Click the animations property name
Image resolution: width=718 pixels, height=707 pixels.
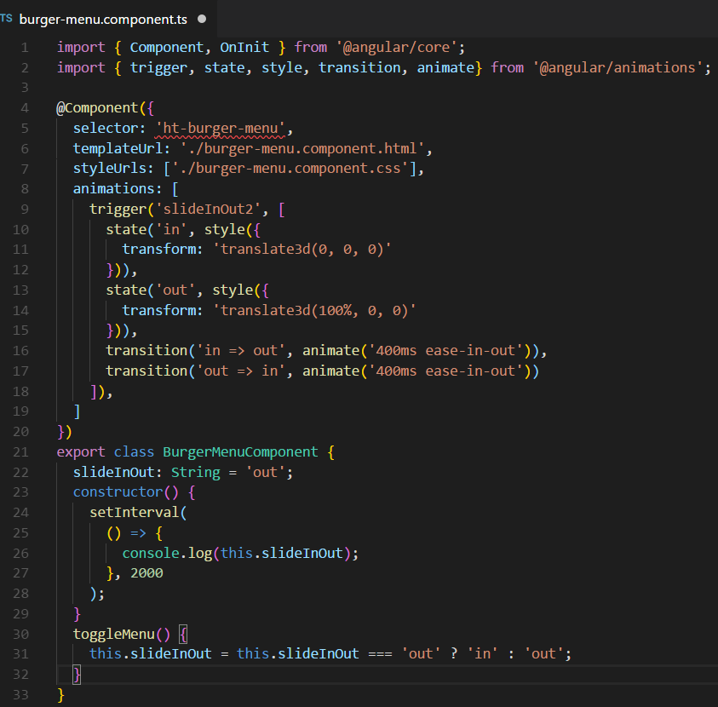click(114, 188)
